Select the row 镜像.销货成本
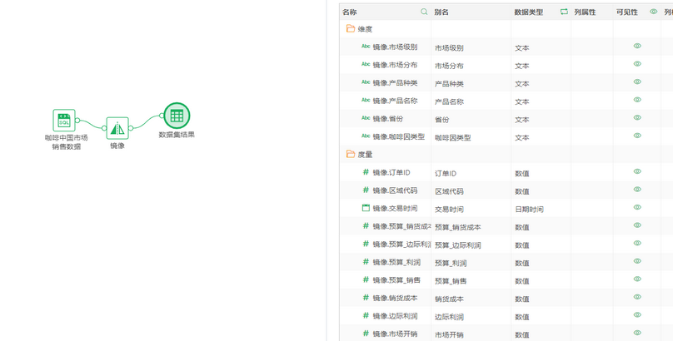The width and height of the screenshot is (673, 341). pos(506,298)
